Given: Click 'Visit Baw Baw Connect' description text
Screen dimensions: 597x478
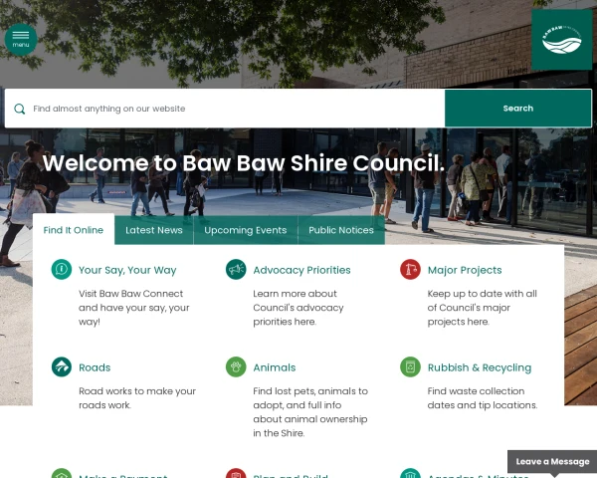Looking at the screenshot, I should [134, 308].
